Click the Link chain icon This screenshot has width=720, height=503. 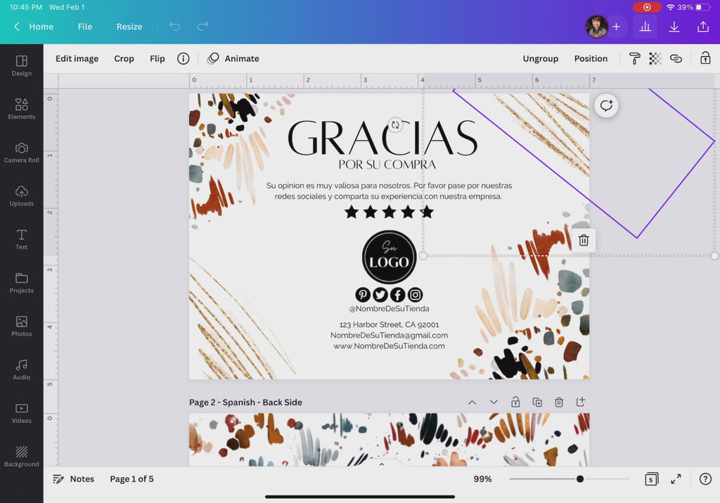click(676, 58)
